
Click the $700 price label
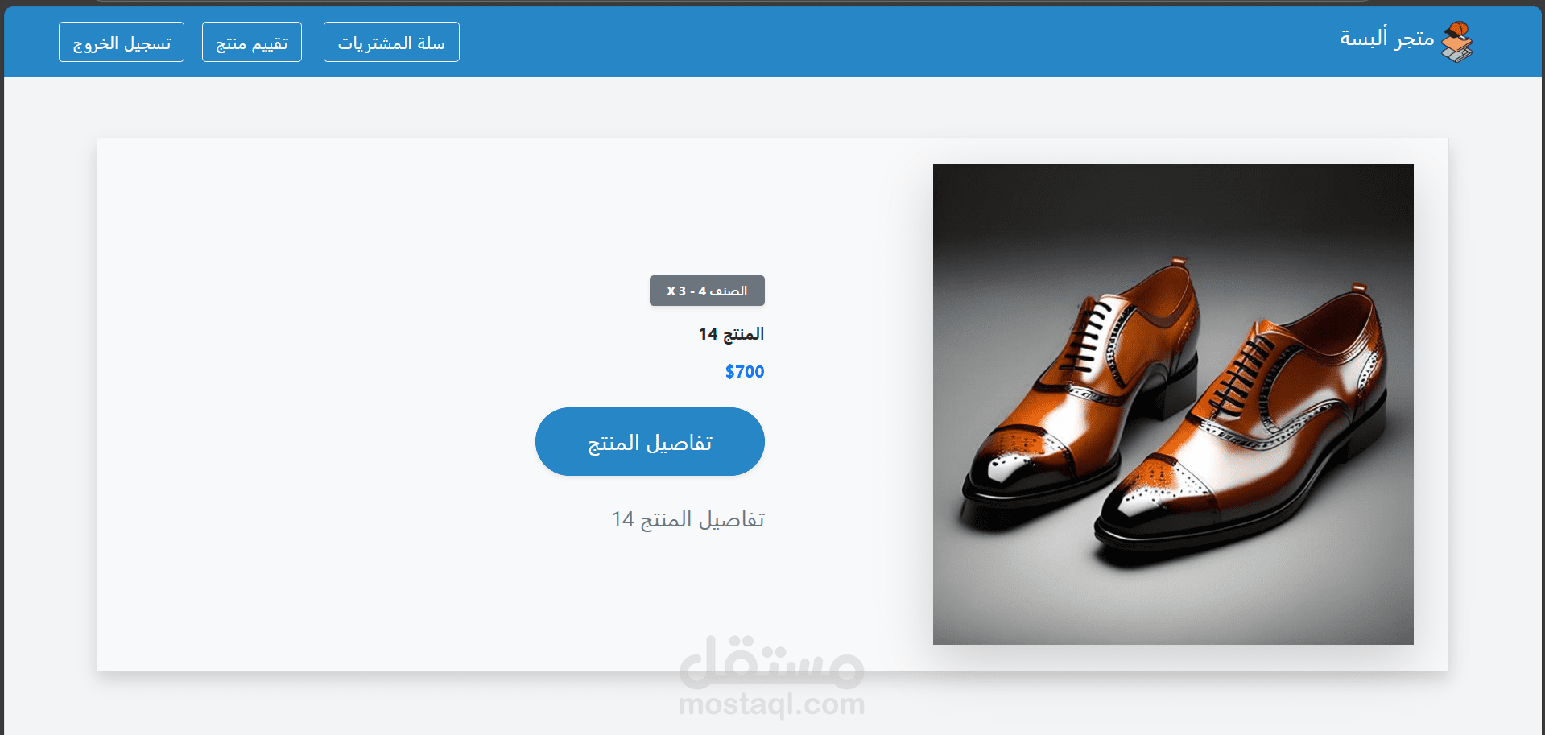click(745, 371)
